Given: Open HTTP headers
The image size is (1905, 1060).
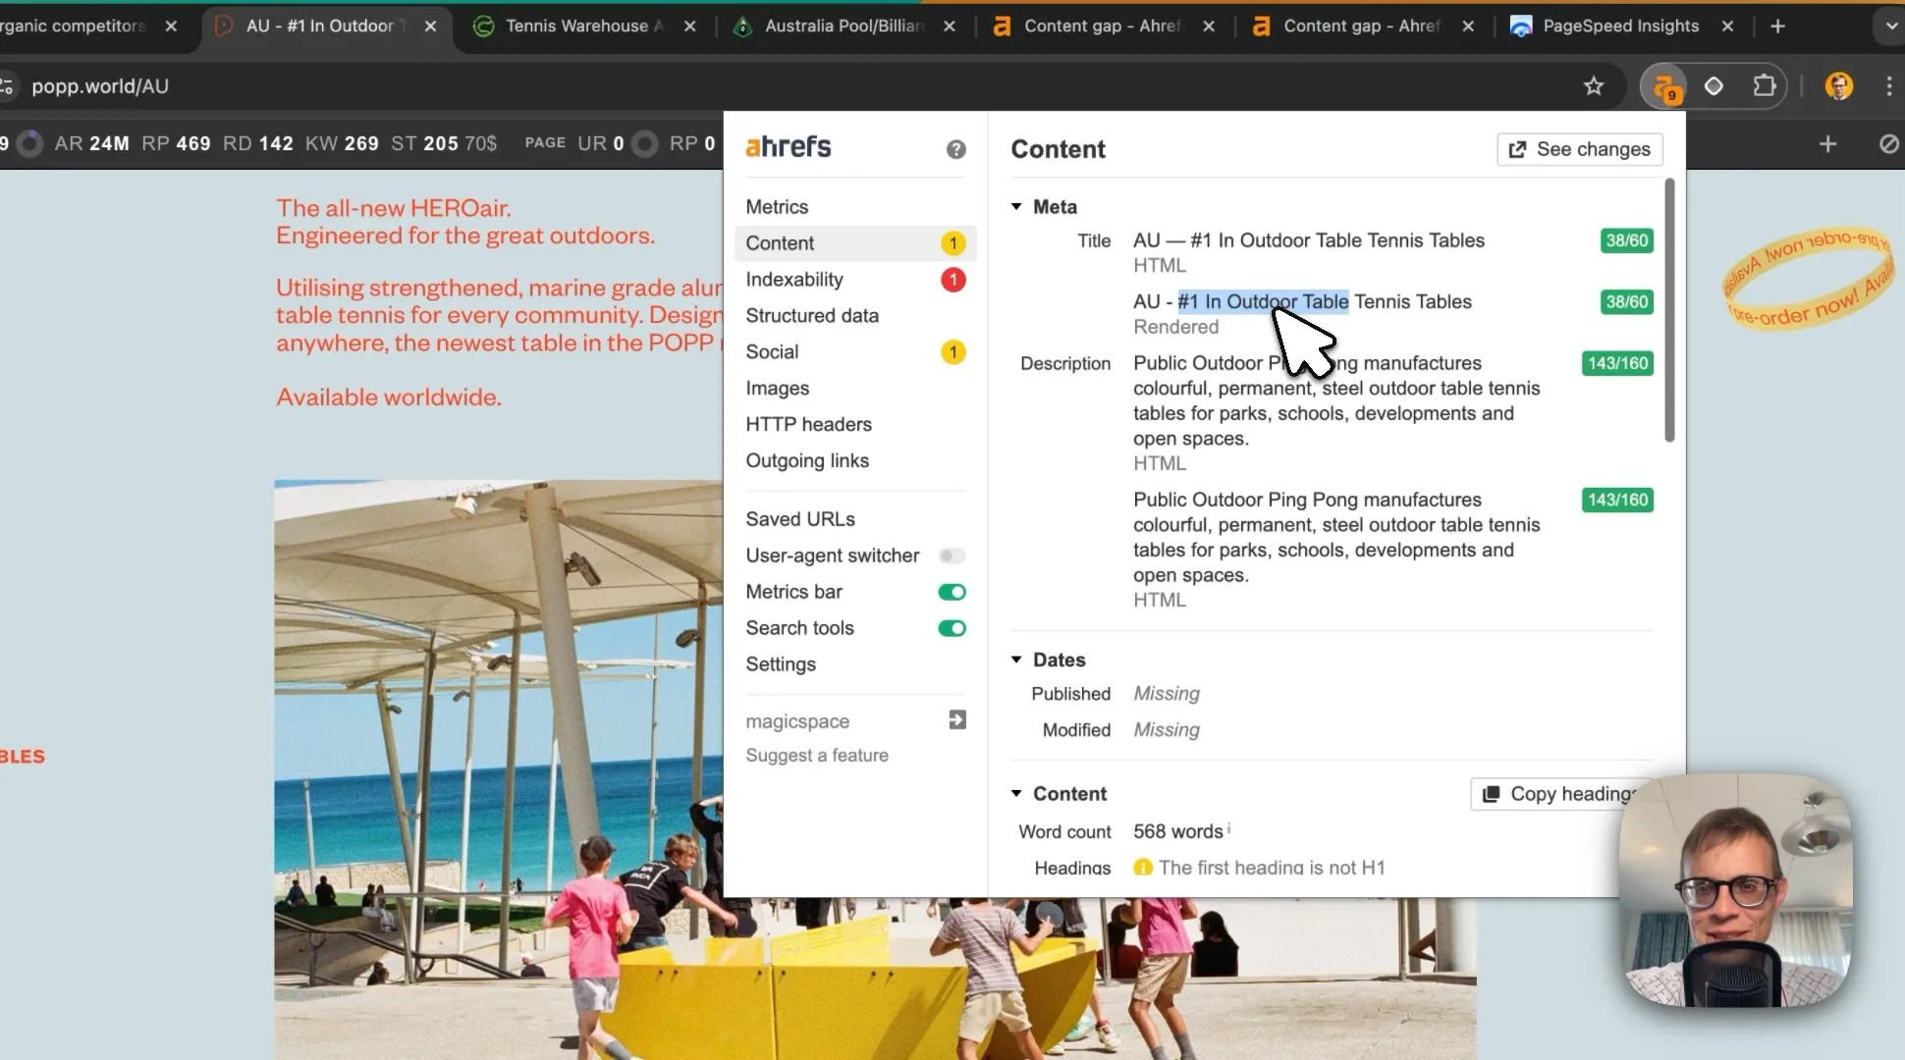Looking at the screenshot, I should (808, 425).
